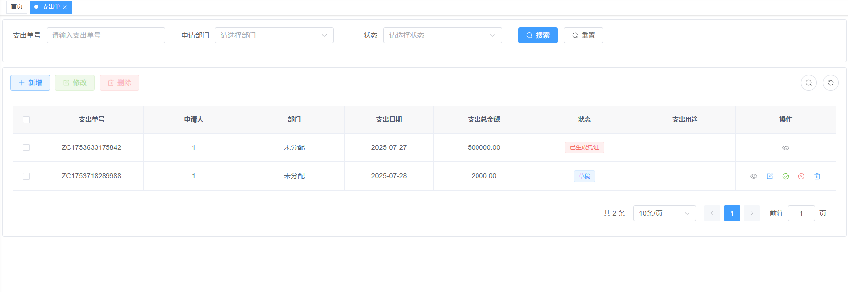Click the 新增 add button
This screenshot has height=292, width=848.
point(30,83)
